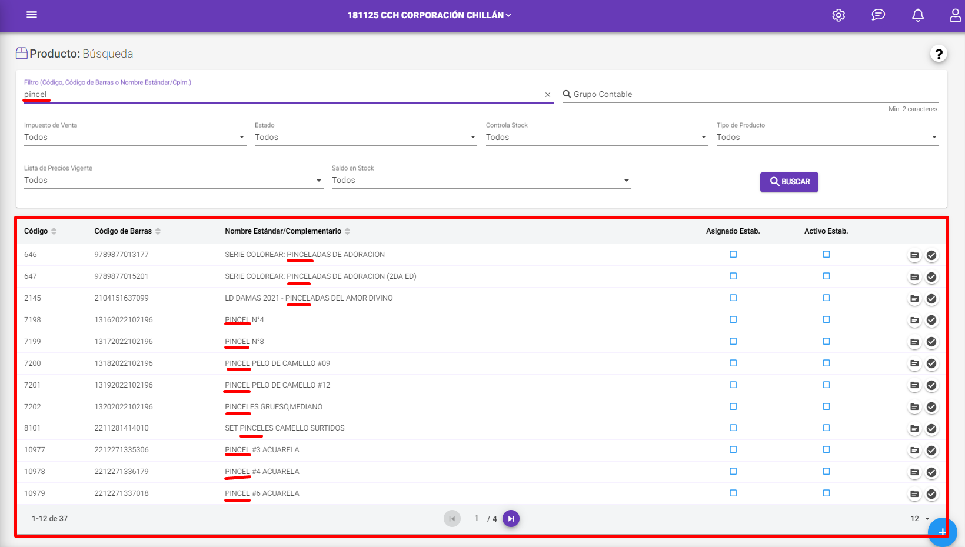Screen dimensions: 965x547
Task: Open the Impuesto de Venta dropdown
Action: 135,138
